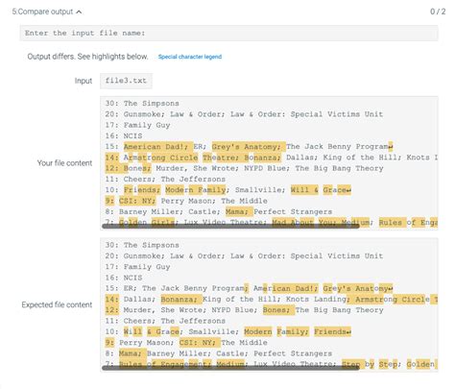
Task: Click the horizontal scrollbar of Expected file content
Action: (230, 368)
